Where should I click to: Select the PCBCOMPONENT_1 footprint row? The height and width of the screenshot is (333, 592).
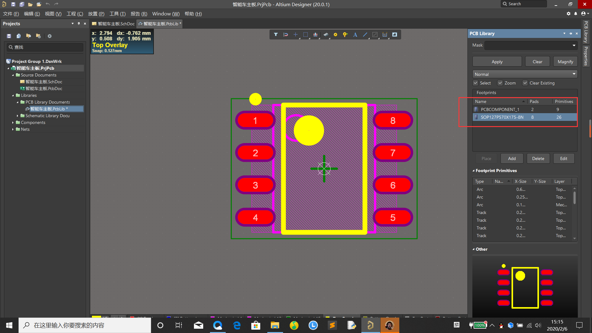tap(500, 109)
